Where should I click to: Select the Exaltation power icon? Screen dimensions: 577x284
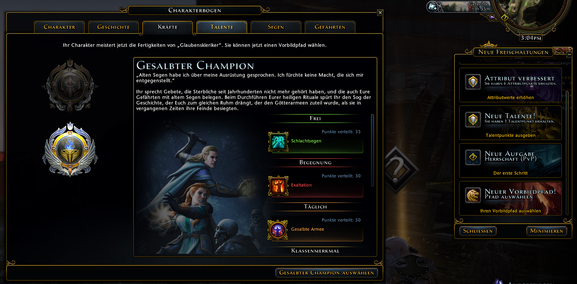[x=278, y=186]
